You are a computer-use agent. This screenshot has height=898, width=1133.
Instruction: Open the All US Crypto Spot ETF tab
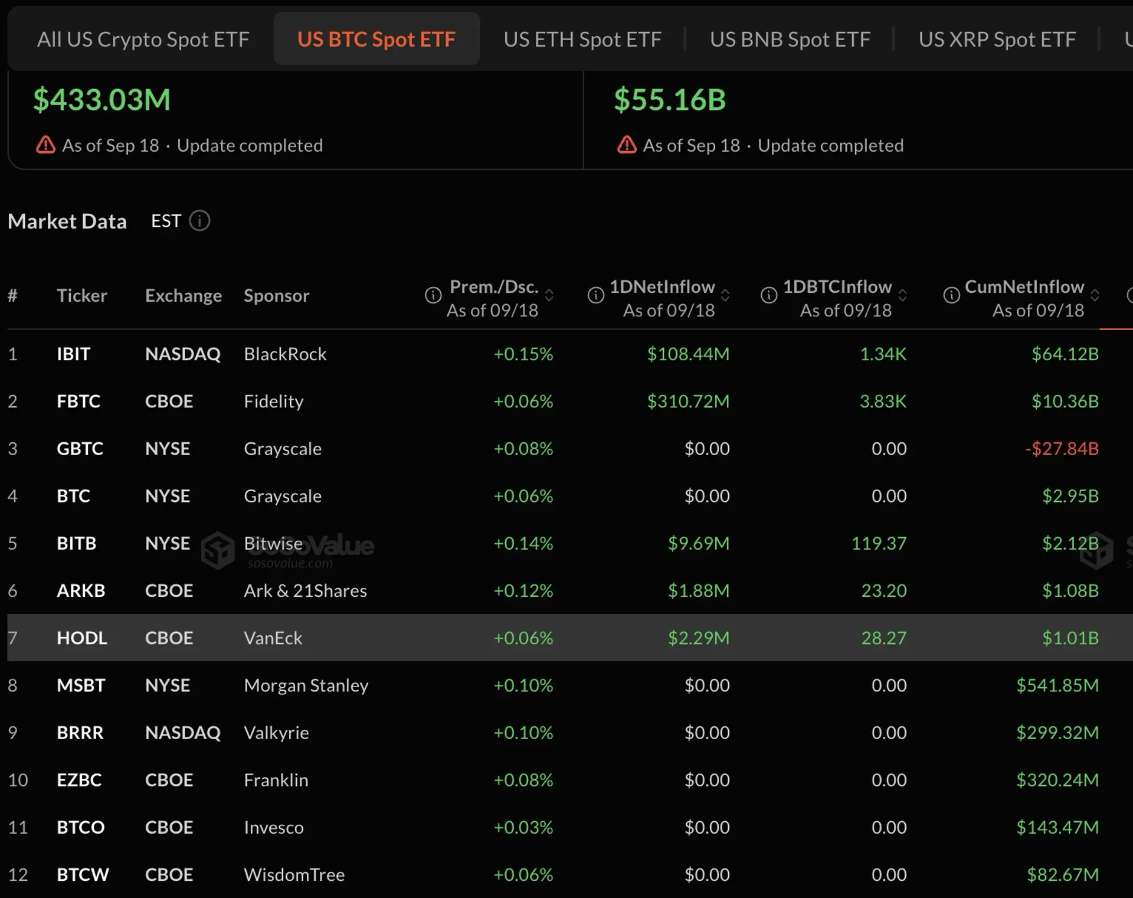(x=143, y=39)
